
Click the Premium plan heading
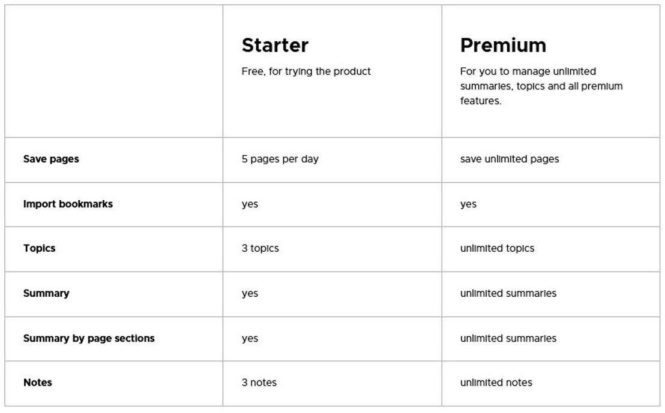click(503, 46)
